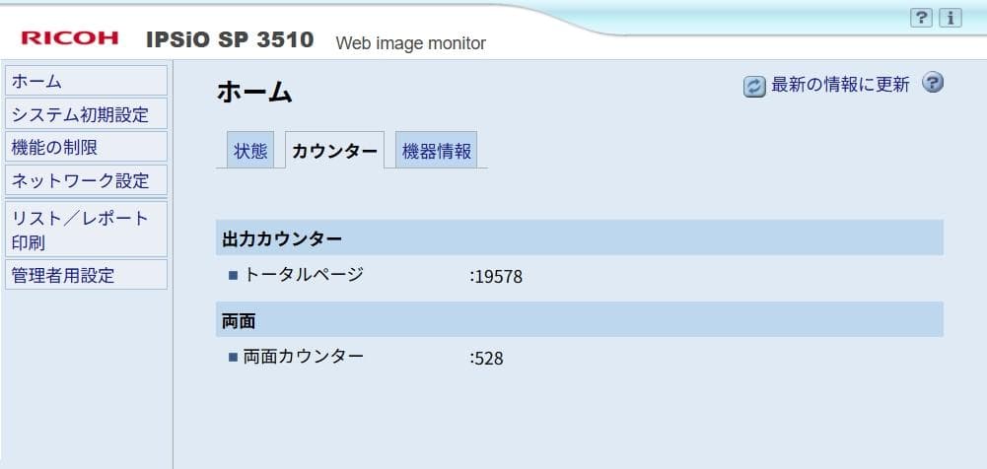Click the トータルページ label

(x=304, y=275)
